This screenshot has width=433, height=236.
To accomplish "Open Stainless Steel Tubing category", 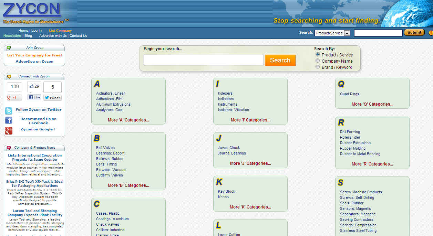I will [x=358, y=230].
